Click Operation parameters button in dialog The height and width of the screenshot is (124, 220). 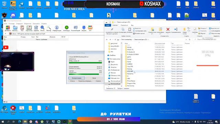[85, 81]
